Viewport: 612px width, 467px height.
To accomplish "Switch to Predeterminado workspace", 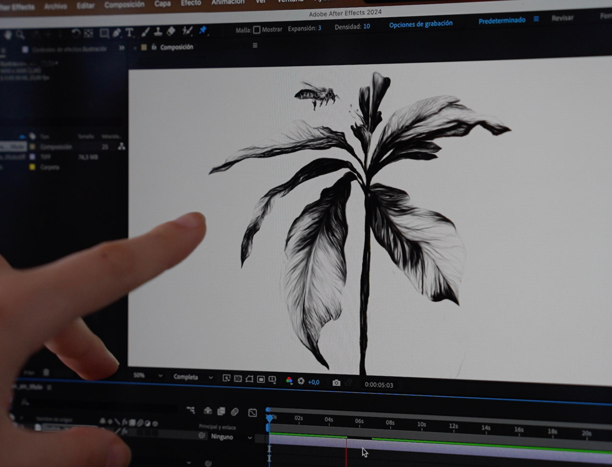I will (x=502, y=20).
